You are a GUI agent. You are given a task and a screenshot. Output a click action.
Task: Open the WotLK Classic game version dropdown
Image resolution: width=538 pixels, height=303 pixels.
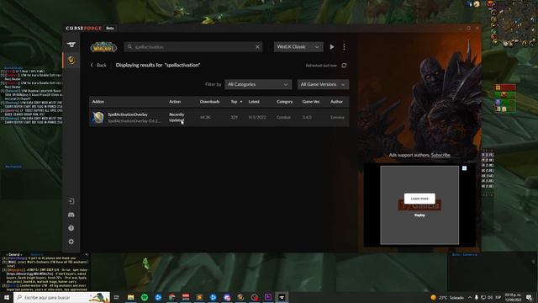coord(298,47)
